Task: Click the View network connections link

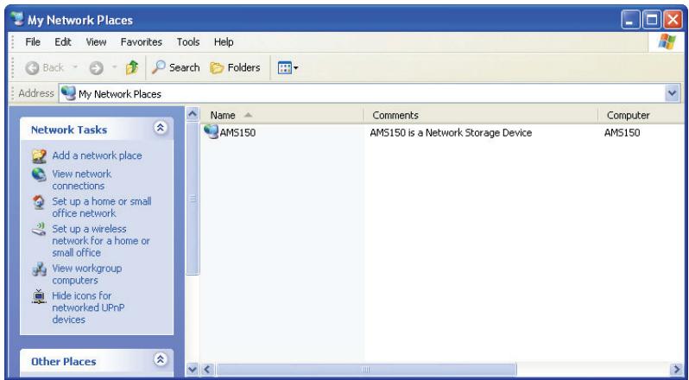Action: pyautogui.click(x=82, y=180)
